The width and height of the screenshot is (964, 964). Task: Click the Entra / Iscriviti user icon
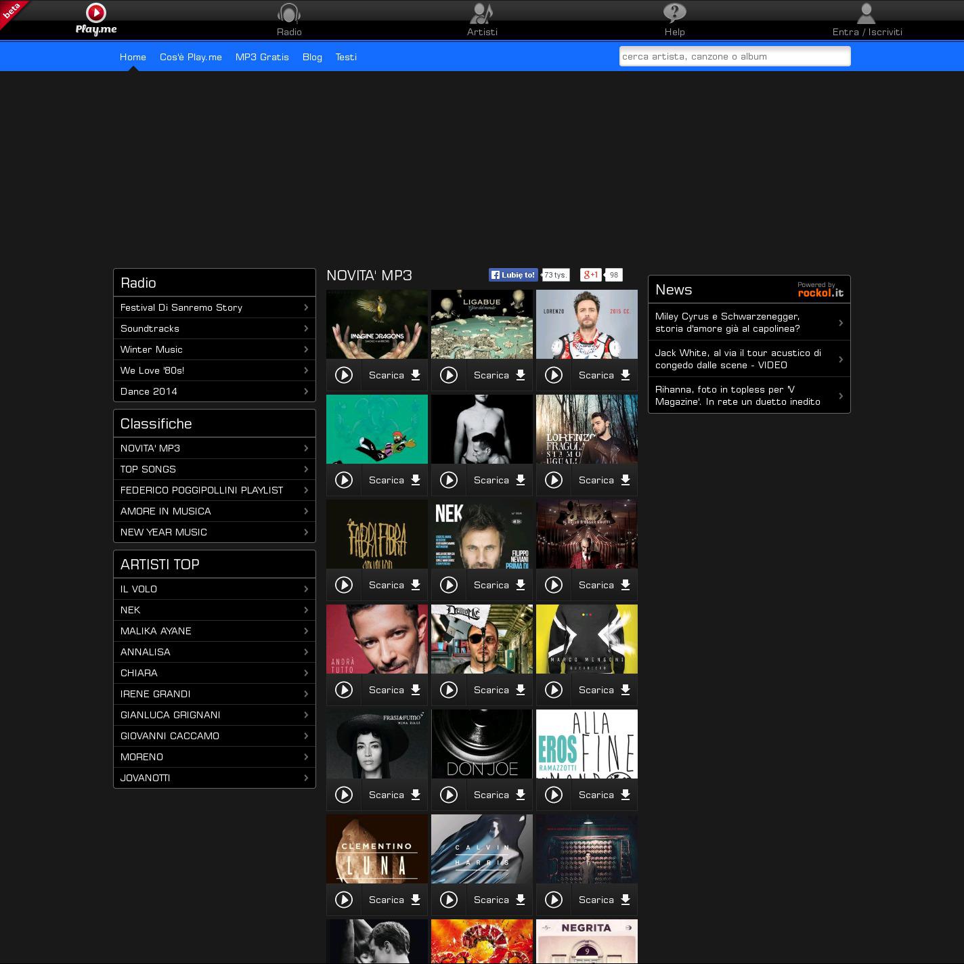pyautogui.click(x=867, y=14)
